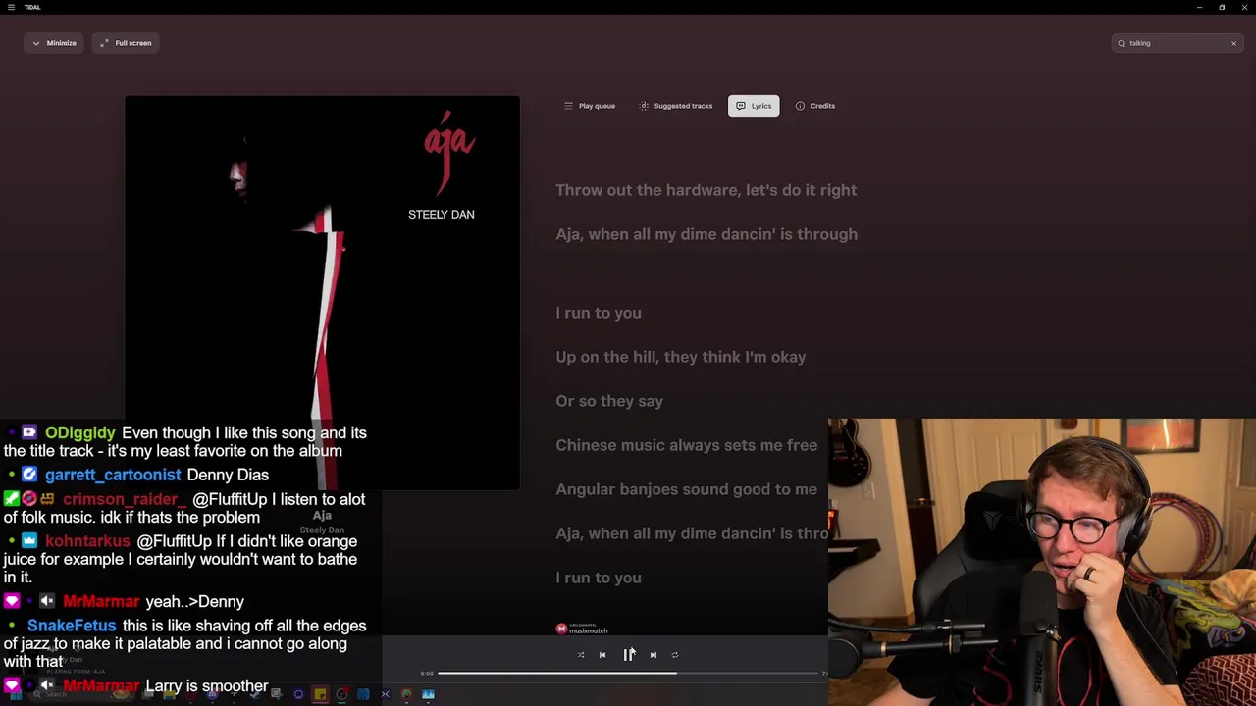
Task: Click the Musixmatch lyrics provider logo
Action: coord(582,629)
